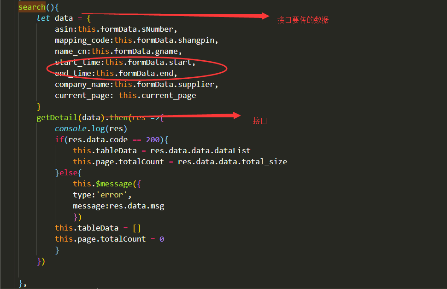The width and height of the screenshot is (447, 289).
Task: Click the console.log(res) statement
Action: tap(91, 129)
